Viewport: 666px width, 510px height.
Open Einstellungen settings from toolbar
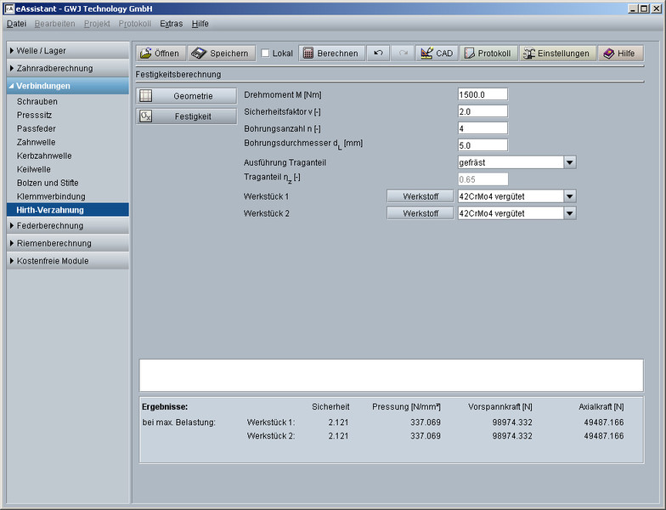(529, 53)
